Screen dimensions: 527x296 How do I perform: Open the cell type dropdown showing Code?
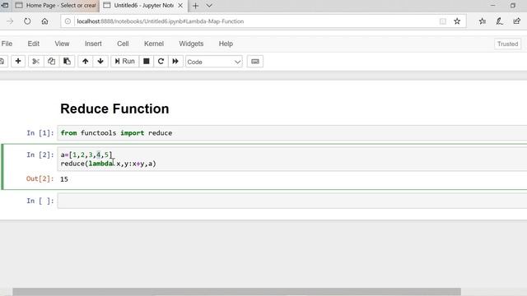[214, 62]
